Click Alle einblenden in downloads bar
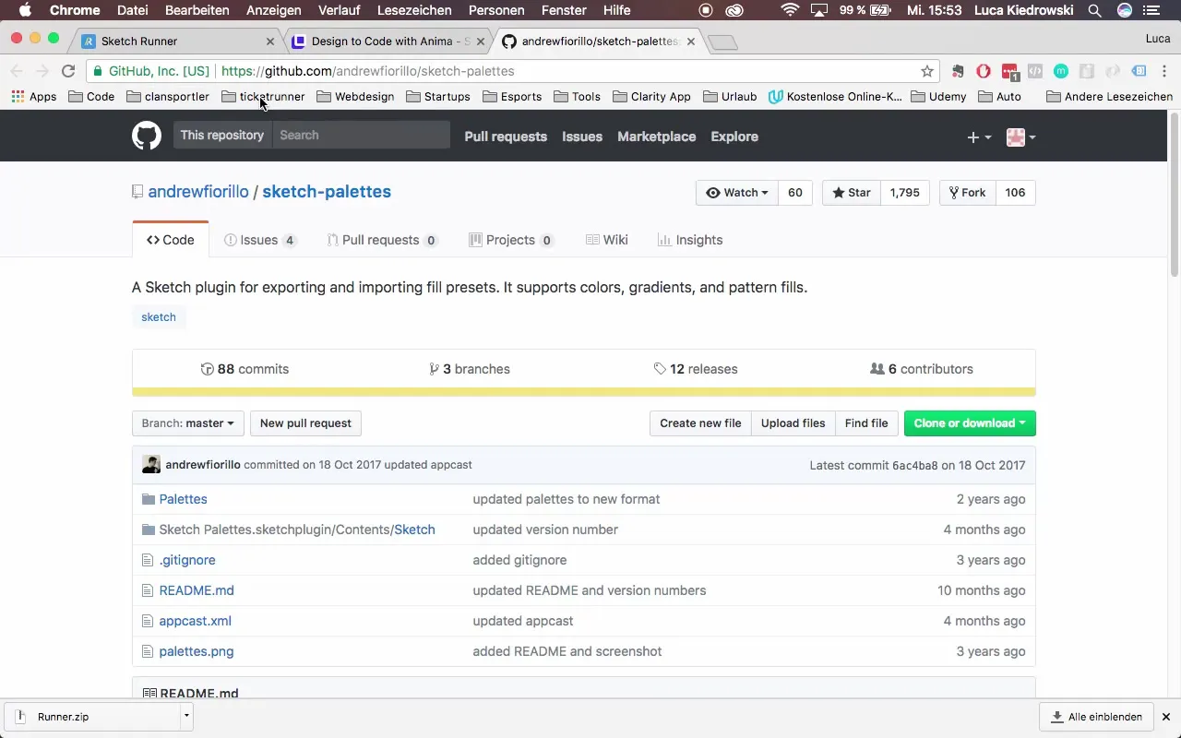The image size is (1181, 738). [x=1096, y=717]
